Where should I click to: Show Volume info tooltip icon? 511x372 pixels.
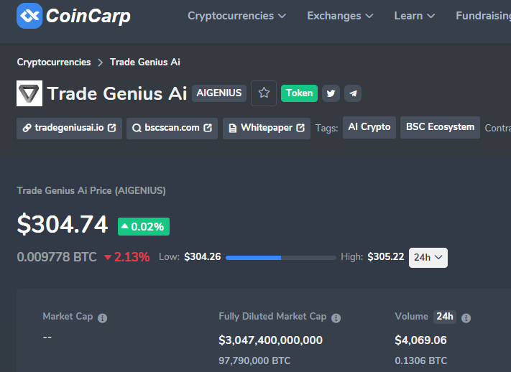click(466, 318)
